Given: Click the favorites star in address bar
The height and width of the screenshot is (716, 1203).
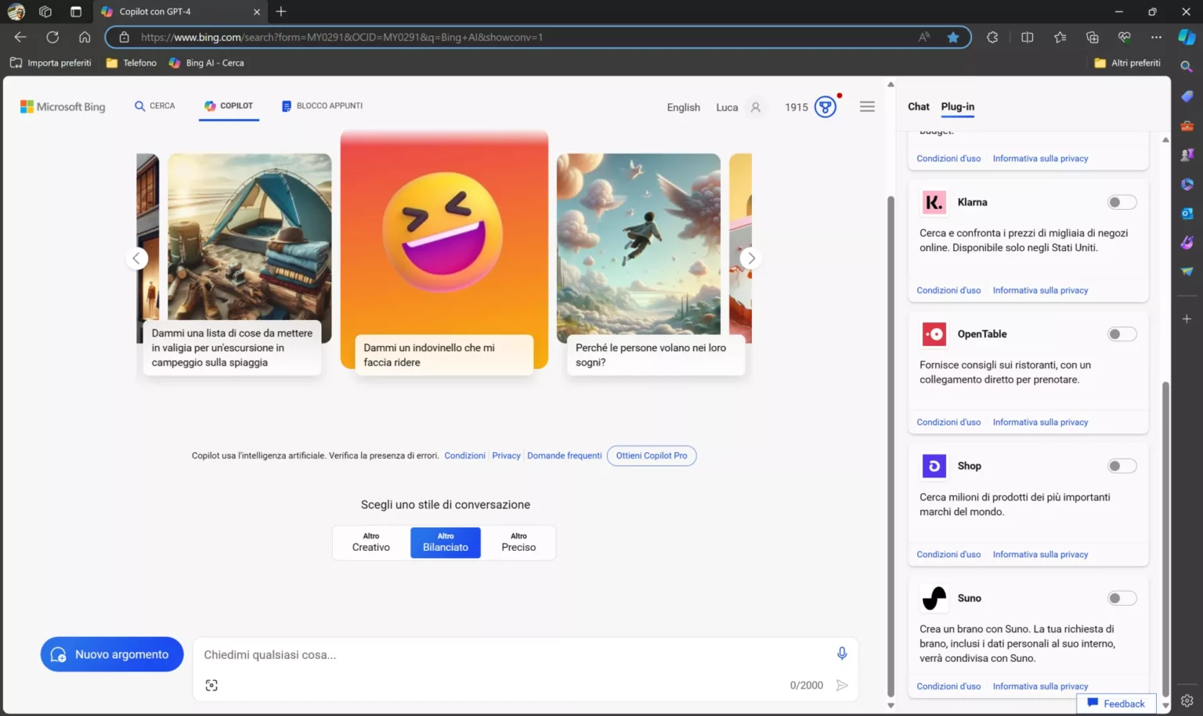Looking at the screenshot, I should tap(953, 37).
